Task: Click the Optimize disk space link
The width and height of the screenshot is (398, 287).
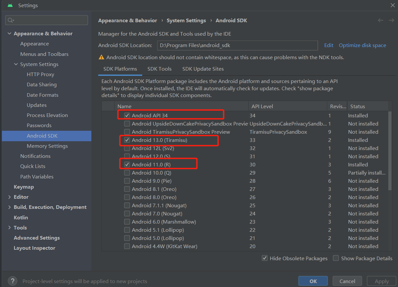Action: pyautogui.click(x=362, y=45)
